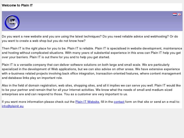This screenshot has height=138, width=184.
Task: Open the Plain IT Website link
Action: 87,102
